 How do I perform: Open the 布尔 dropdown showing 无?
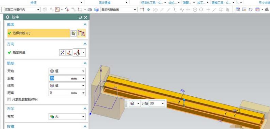pyautogui.click(x=67, y=117)
